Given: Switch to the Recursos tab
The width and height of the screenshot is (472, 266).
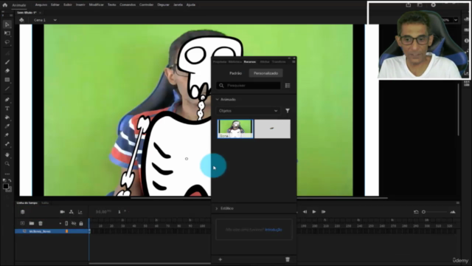Looking at the screenshot, I should [250, 62].
